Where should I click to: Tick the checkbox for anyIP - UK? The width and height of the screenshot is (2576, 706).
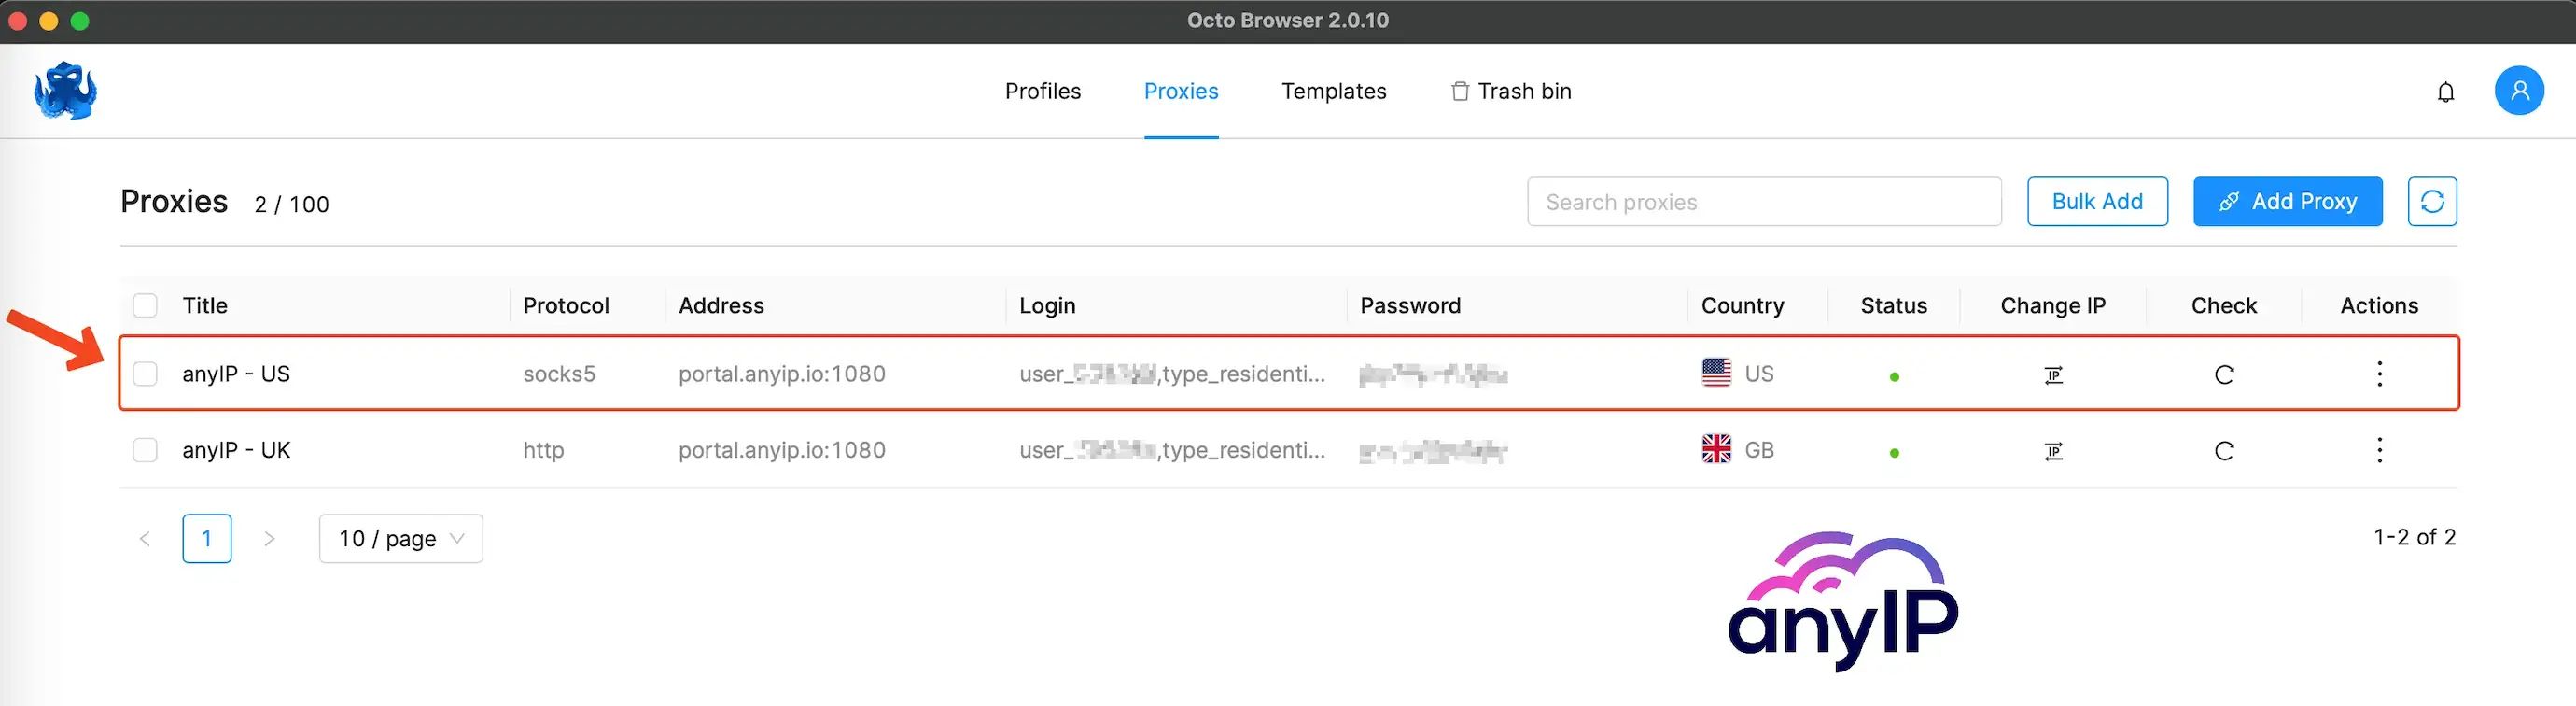point(145,450)
